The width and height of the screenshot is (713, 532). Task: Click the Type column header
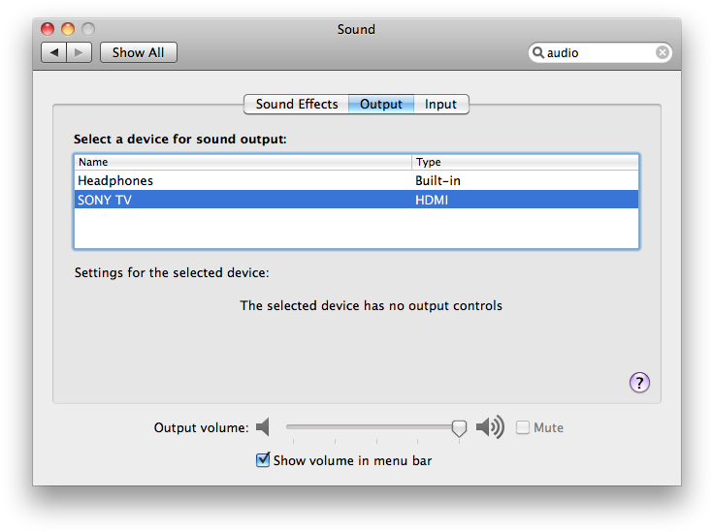pos(525,162)
